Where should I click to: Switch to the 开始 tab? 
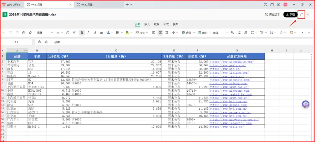(x=138, y=24)
